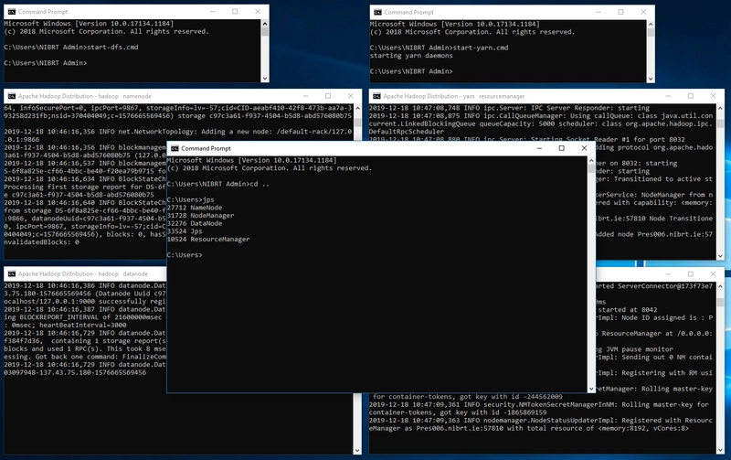The image size is (731, 460).
Task: Open system menu icon of start-yarn Command Prompt
Action: point(376,11)
